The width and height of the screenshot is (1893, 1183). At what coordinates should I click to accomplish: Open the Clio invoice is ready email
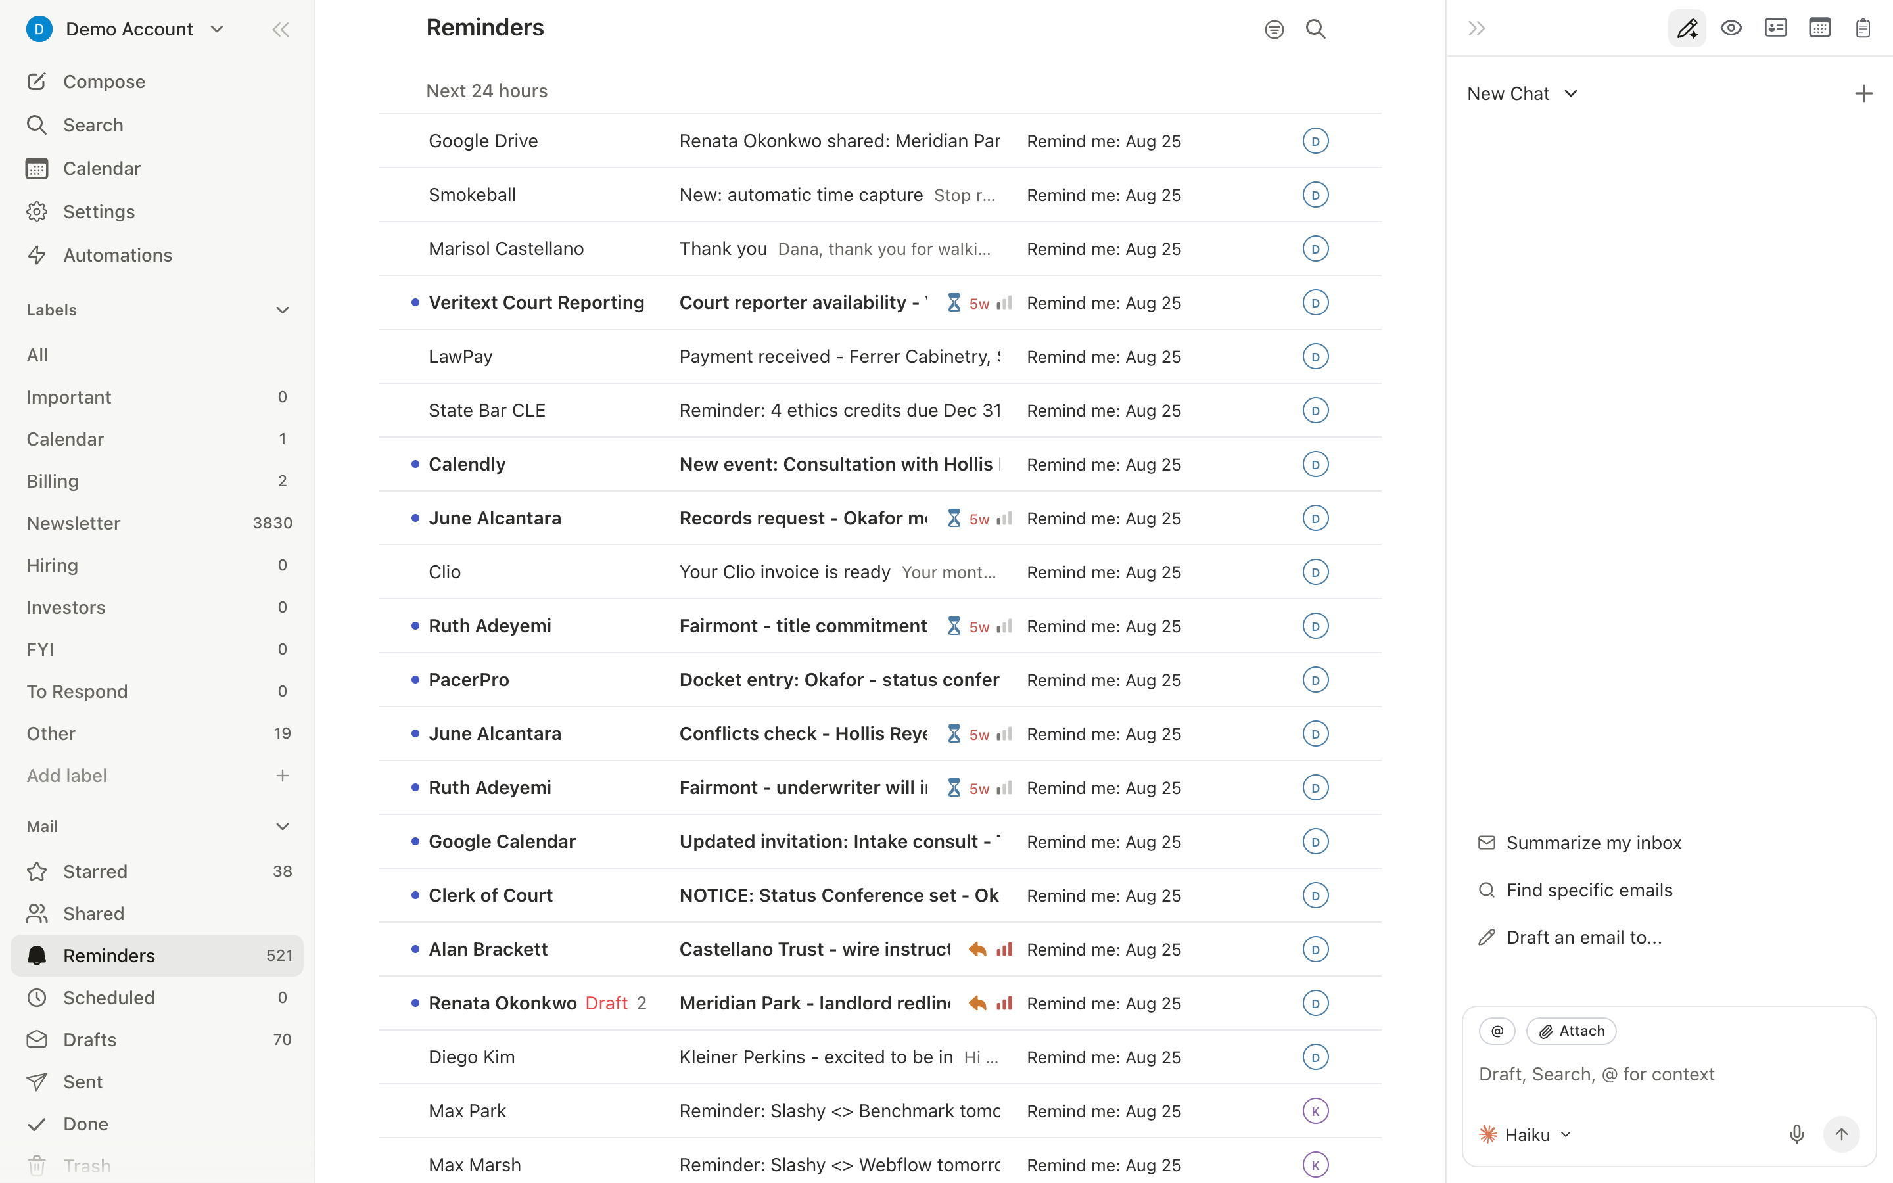(880, 572)
